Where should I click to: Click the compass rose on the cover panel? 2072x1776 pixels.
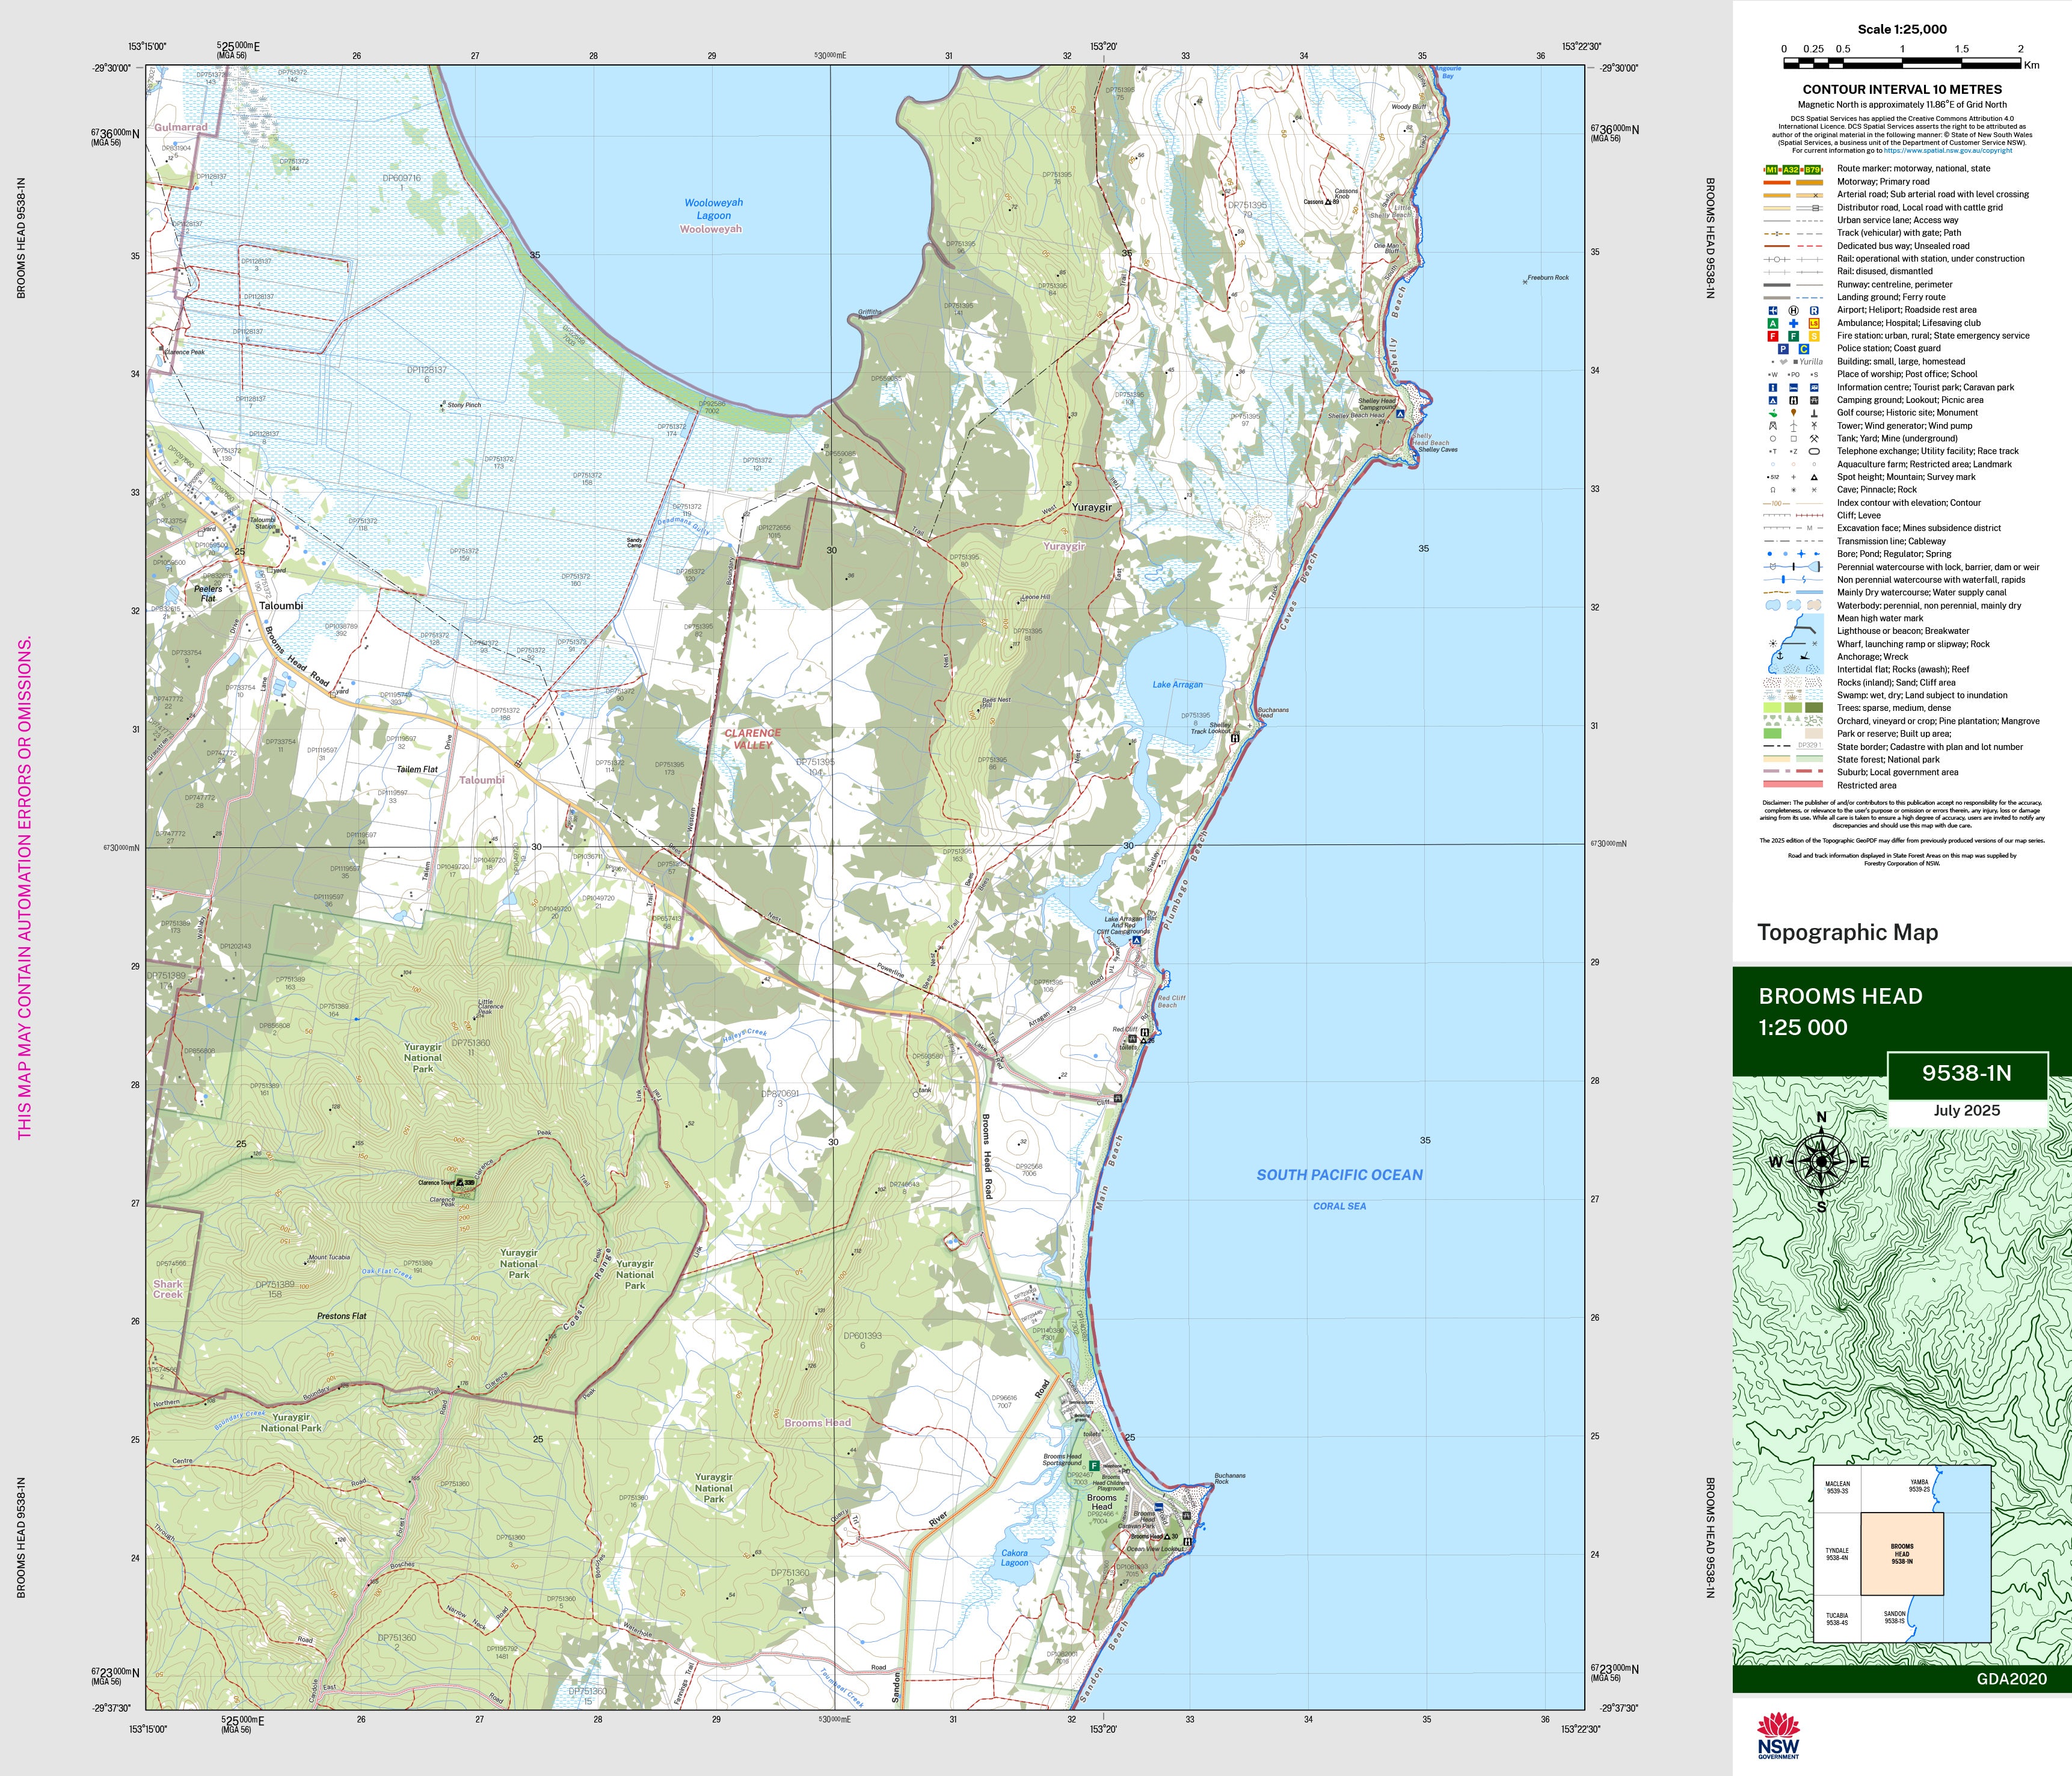pos(1821,1162)
